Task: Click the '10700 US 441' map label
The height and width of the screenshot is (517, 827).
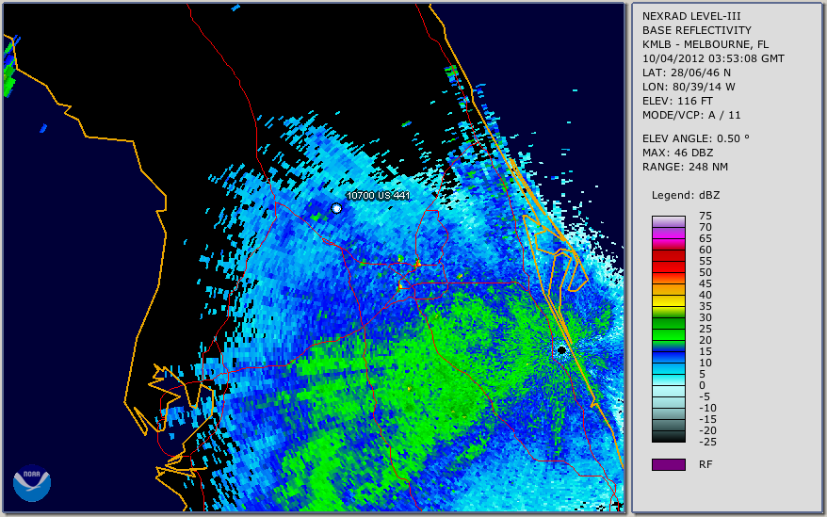Action: tap(378, 195)
